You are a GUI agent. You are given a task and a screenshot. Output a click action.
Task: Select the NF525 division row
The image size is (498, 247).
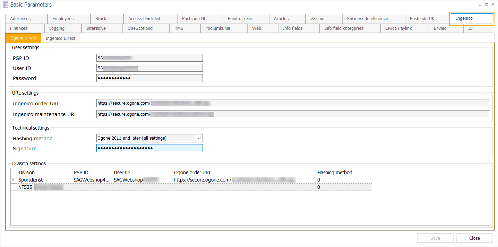pyautogui.click(x=44, y=187)
